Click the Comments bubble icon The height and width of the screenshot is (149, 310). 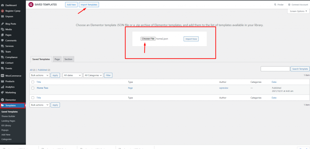[2, 41]
